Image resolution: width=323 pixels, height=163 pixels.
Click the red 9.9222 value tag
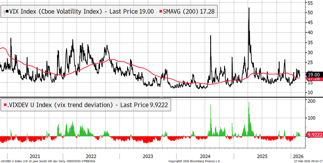[x=315, y=135]
